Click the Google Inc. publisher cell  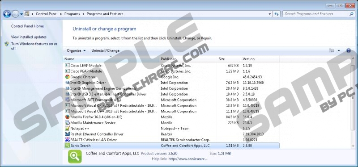click(x=170, y=77)
